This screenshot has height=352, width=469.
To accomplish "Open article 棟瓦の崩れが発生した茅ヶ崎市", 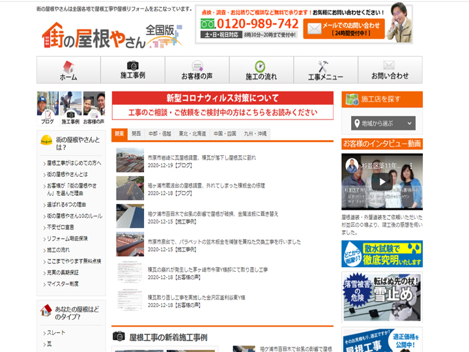I will pos(208,270).
